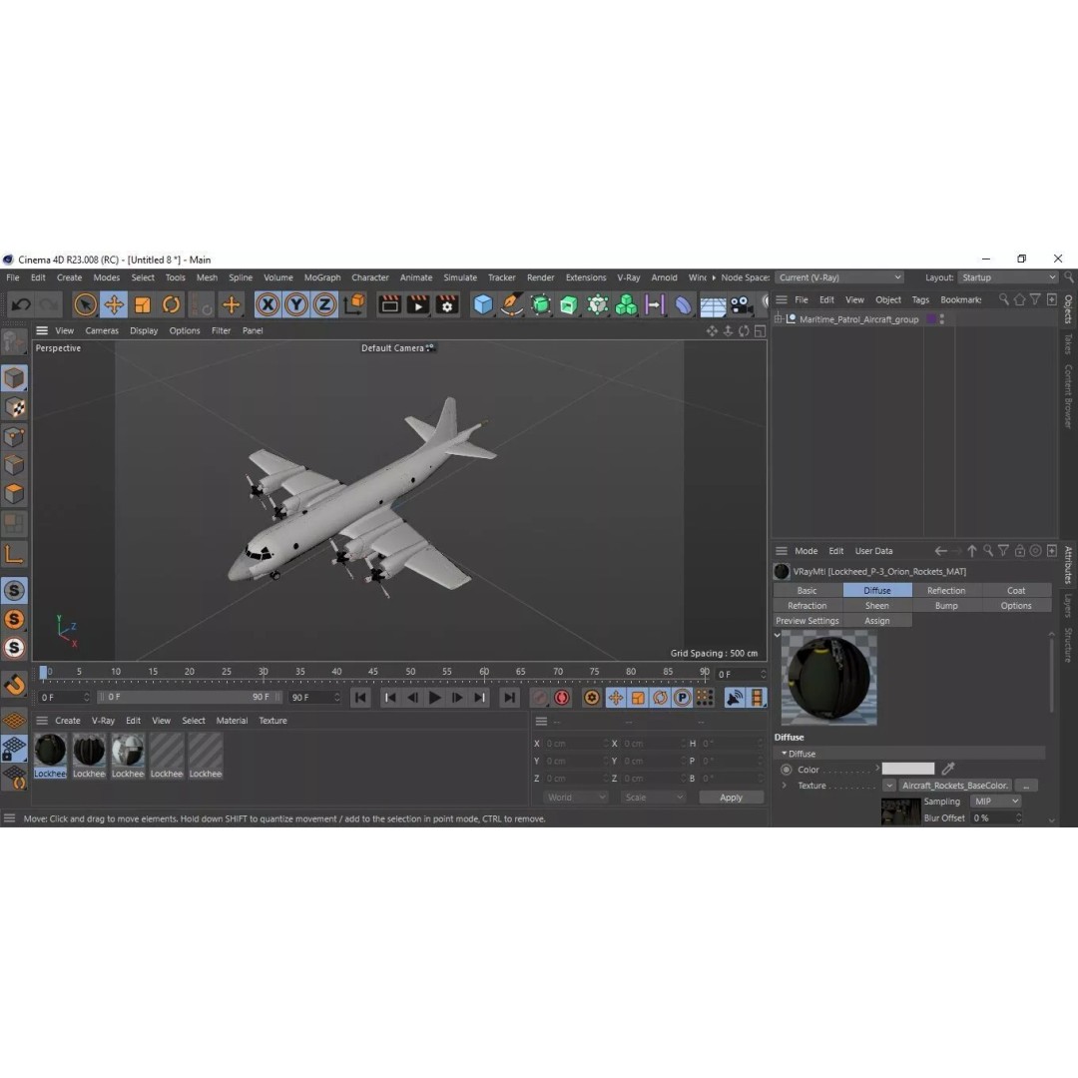
Task: Click Render View clapperboard icon
Action: (389, 303)
